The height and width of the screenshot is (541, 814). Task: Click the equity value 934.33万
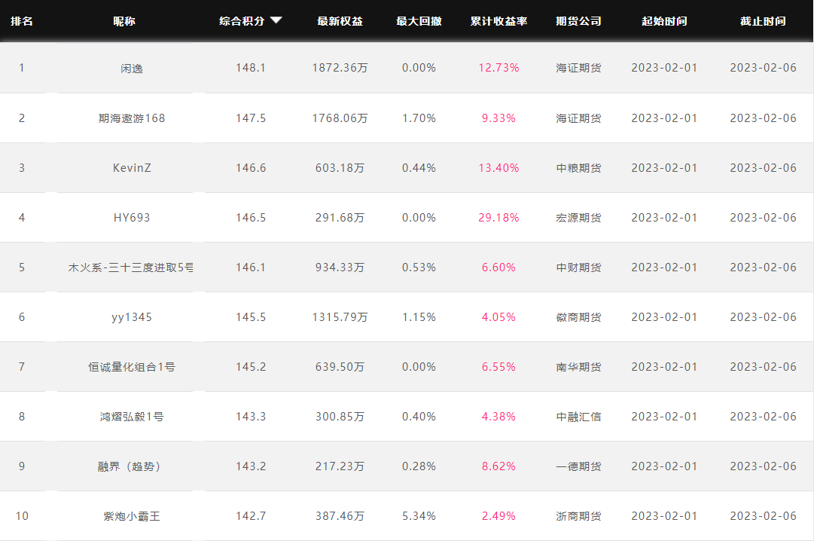340,267
